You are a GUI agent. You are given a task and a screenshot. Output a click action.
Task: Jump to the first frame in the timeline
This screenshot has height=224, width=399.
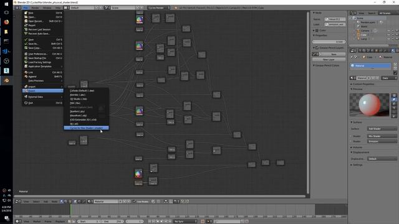tap(150, 222)
